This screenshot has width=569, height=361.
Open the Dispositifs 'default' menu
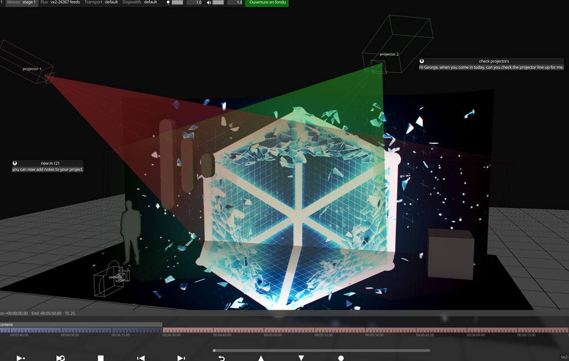click(150, 3)
